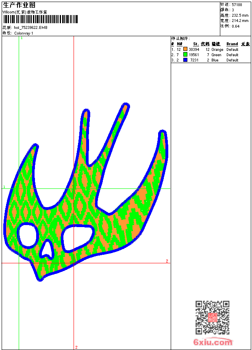Click the 6xiu.com watermark link
252x350 pixels.
click(x=213, y=342)
